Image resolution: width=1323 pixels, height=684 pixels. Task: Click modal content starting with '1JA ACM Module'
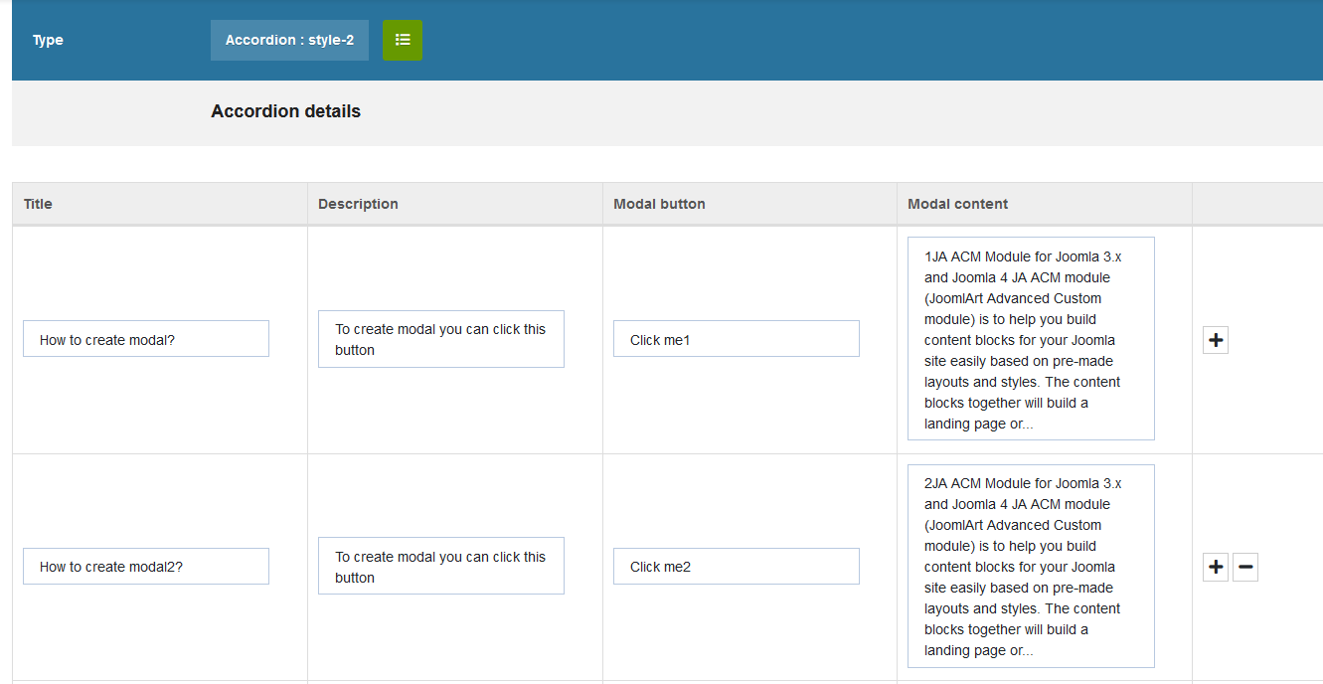pos(1030,339)
